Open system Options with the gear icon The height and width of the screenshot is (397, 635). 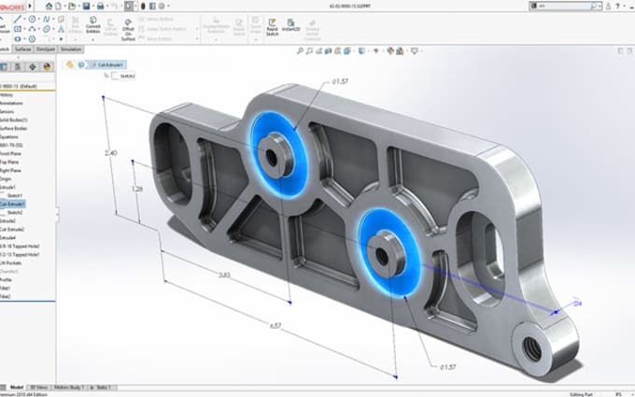(162, 6)
